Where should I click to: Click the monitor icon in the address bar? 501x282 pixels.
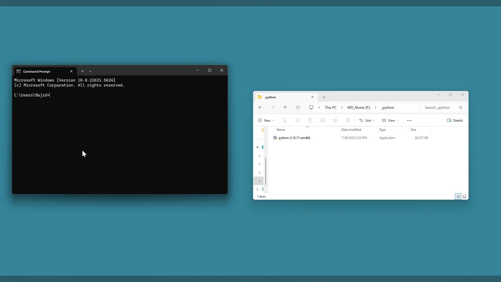pyautogui.click(x=311, y=107)
